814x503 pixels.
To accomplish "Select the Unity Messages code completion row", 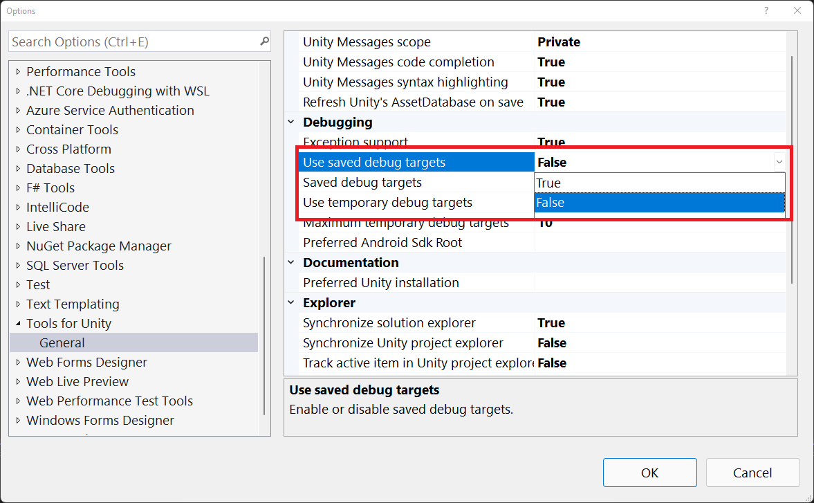I will pyautogui.click(x=398, y=62).
